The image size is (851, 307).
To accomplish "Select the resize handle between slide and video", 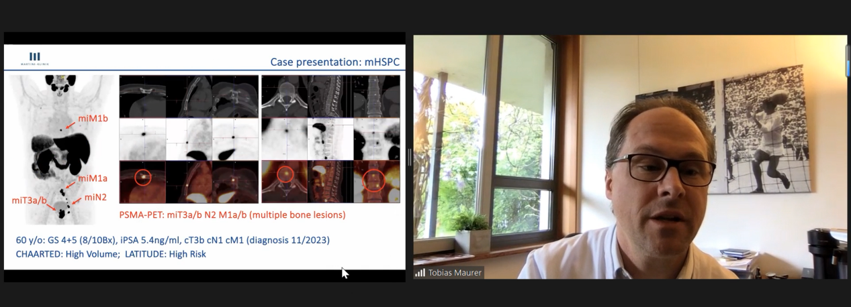I will 409,156.
